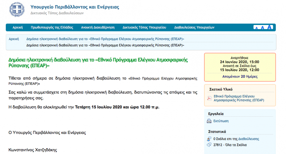Click the Αρχική breadcrumb link
Image resolution: width=286 pixels, height=154 pixels.
[x=14, y=39]
